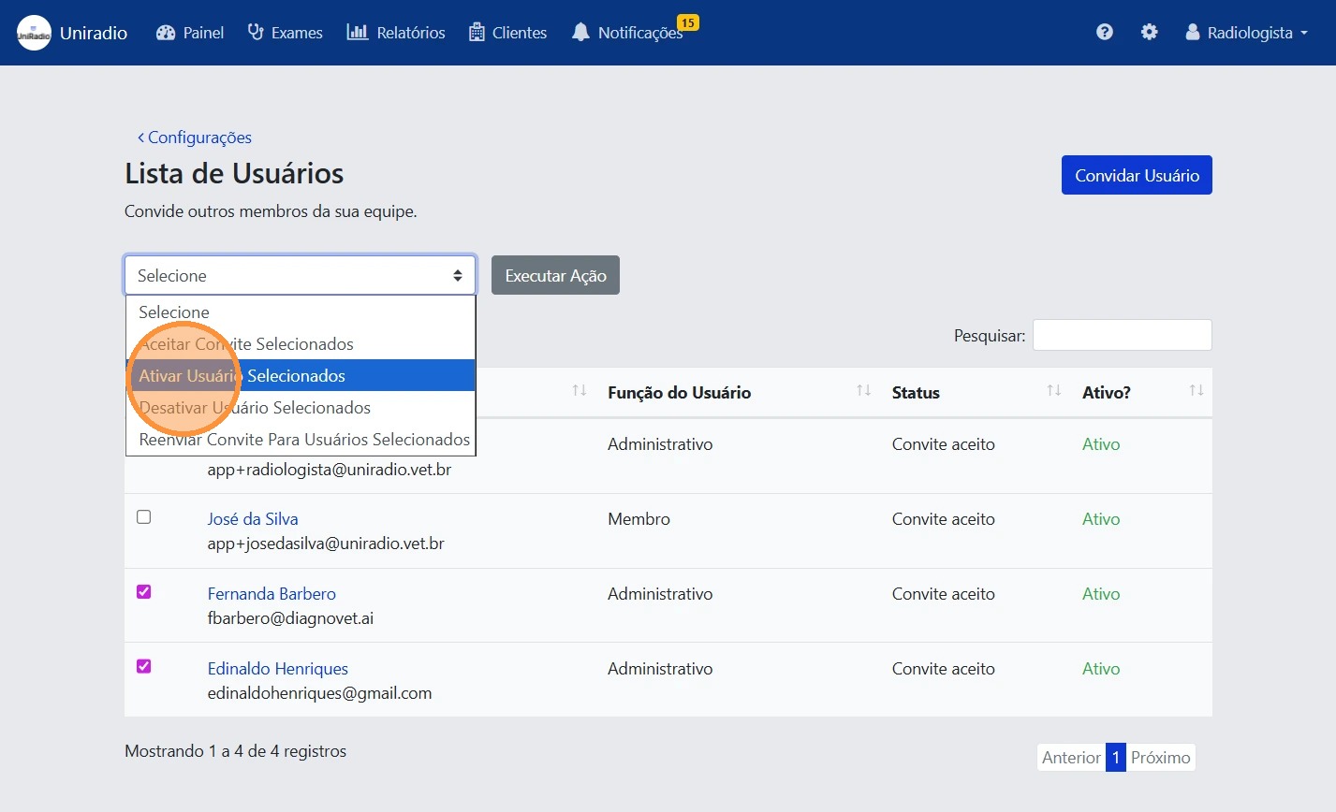The image size is (1336, 812).
Task: Click the Uniradio logo icon
Action: tap(34, 33)
